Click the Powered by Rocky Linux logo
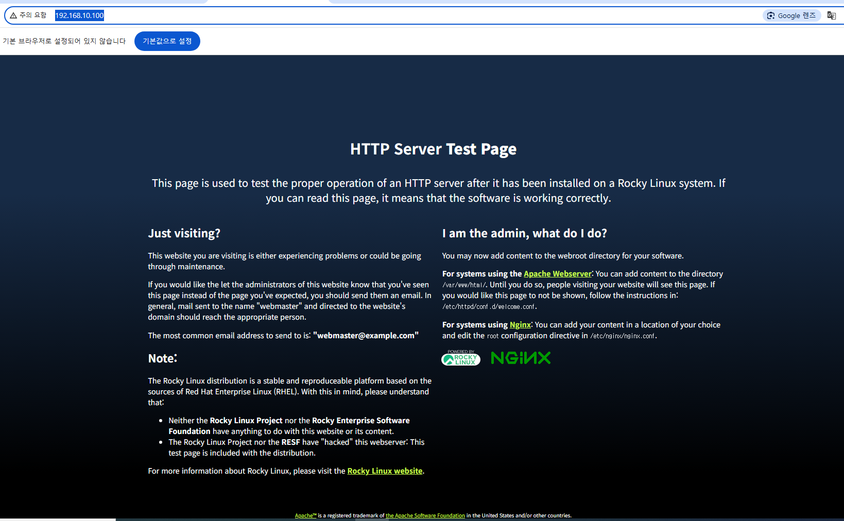 (x=461, y=358)
